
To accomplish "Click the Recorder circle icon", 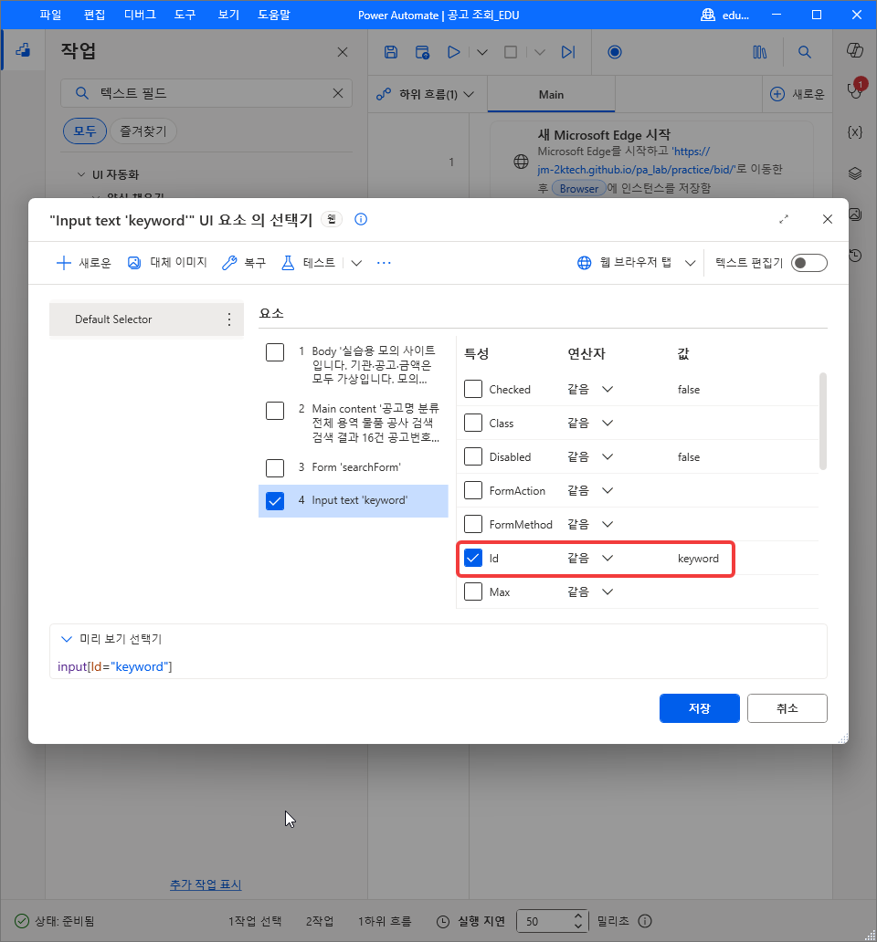I will (x=614, y=52).
